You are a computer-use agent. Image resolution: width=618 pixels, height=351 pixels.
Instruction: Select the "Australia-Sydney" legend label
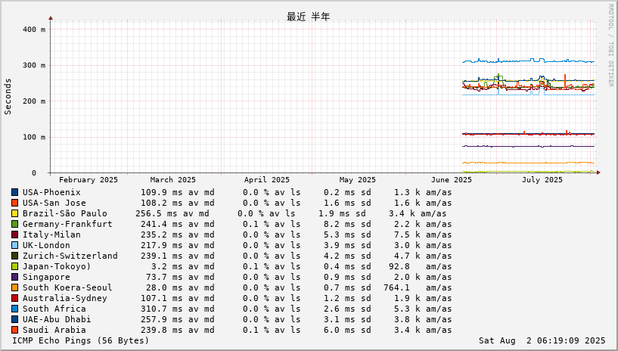(64, 299)
